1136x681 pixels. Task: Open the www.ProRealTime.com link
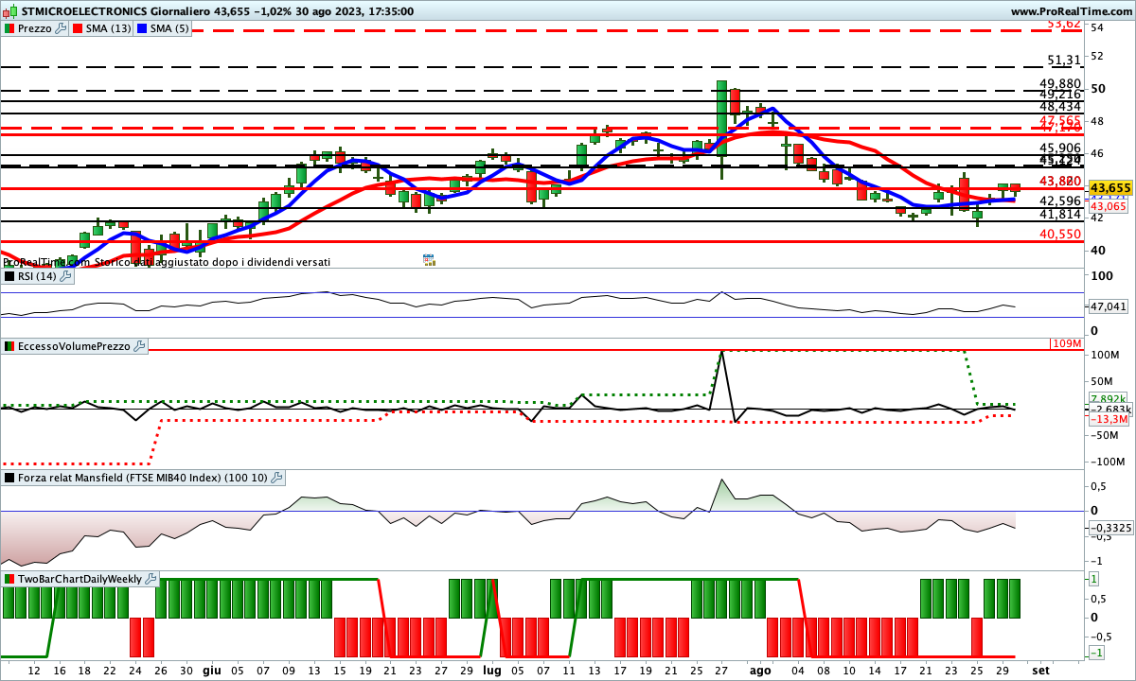[x=1071, y=11]
